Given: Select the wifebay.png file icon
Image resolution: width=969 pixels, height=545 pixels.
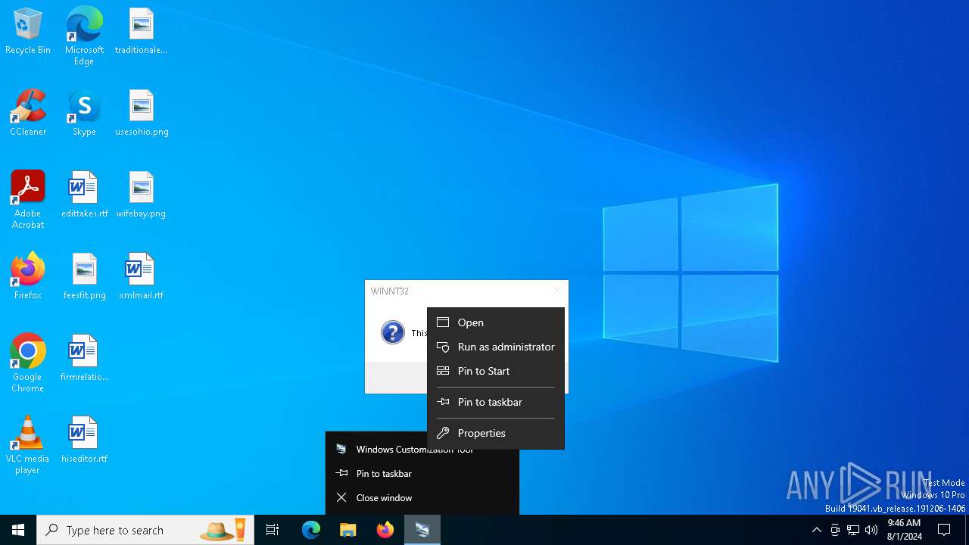Looking at the screenshot, I should point(141,195).
